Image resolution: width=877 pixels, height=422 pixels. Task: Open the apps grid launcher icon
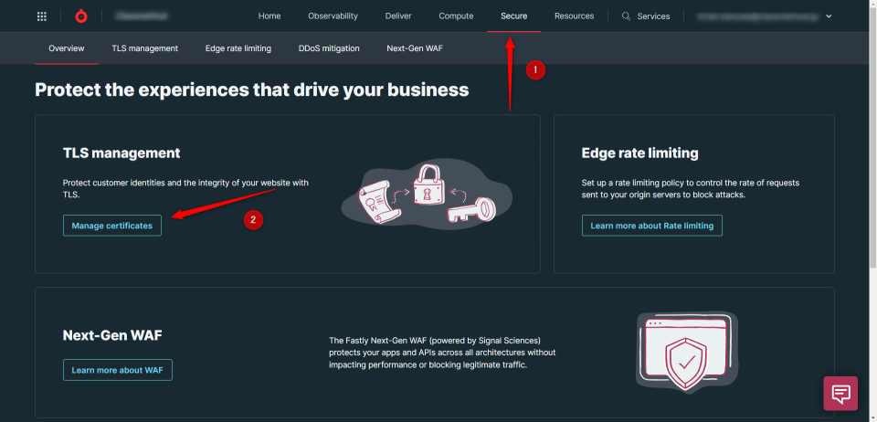(42, 16)
